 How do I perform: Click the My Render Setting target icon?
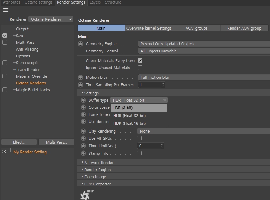pyautogui.click(x=4, y=152)
